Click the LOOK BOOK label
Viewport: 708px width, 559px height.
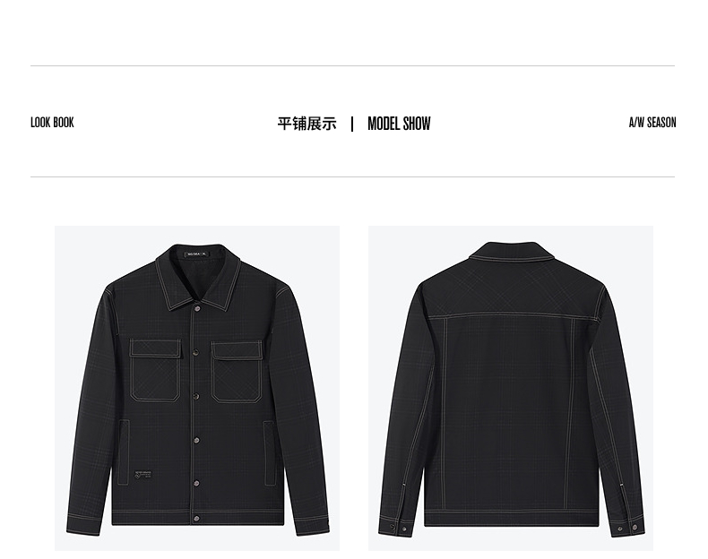52,122
